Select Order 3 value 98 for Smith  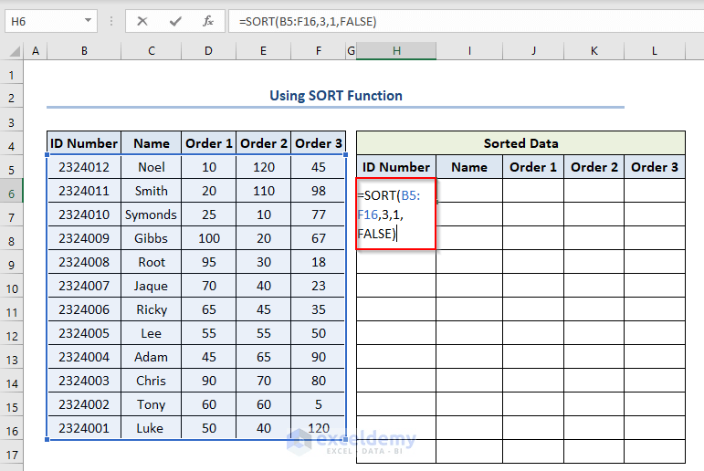(319, 191)
